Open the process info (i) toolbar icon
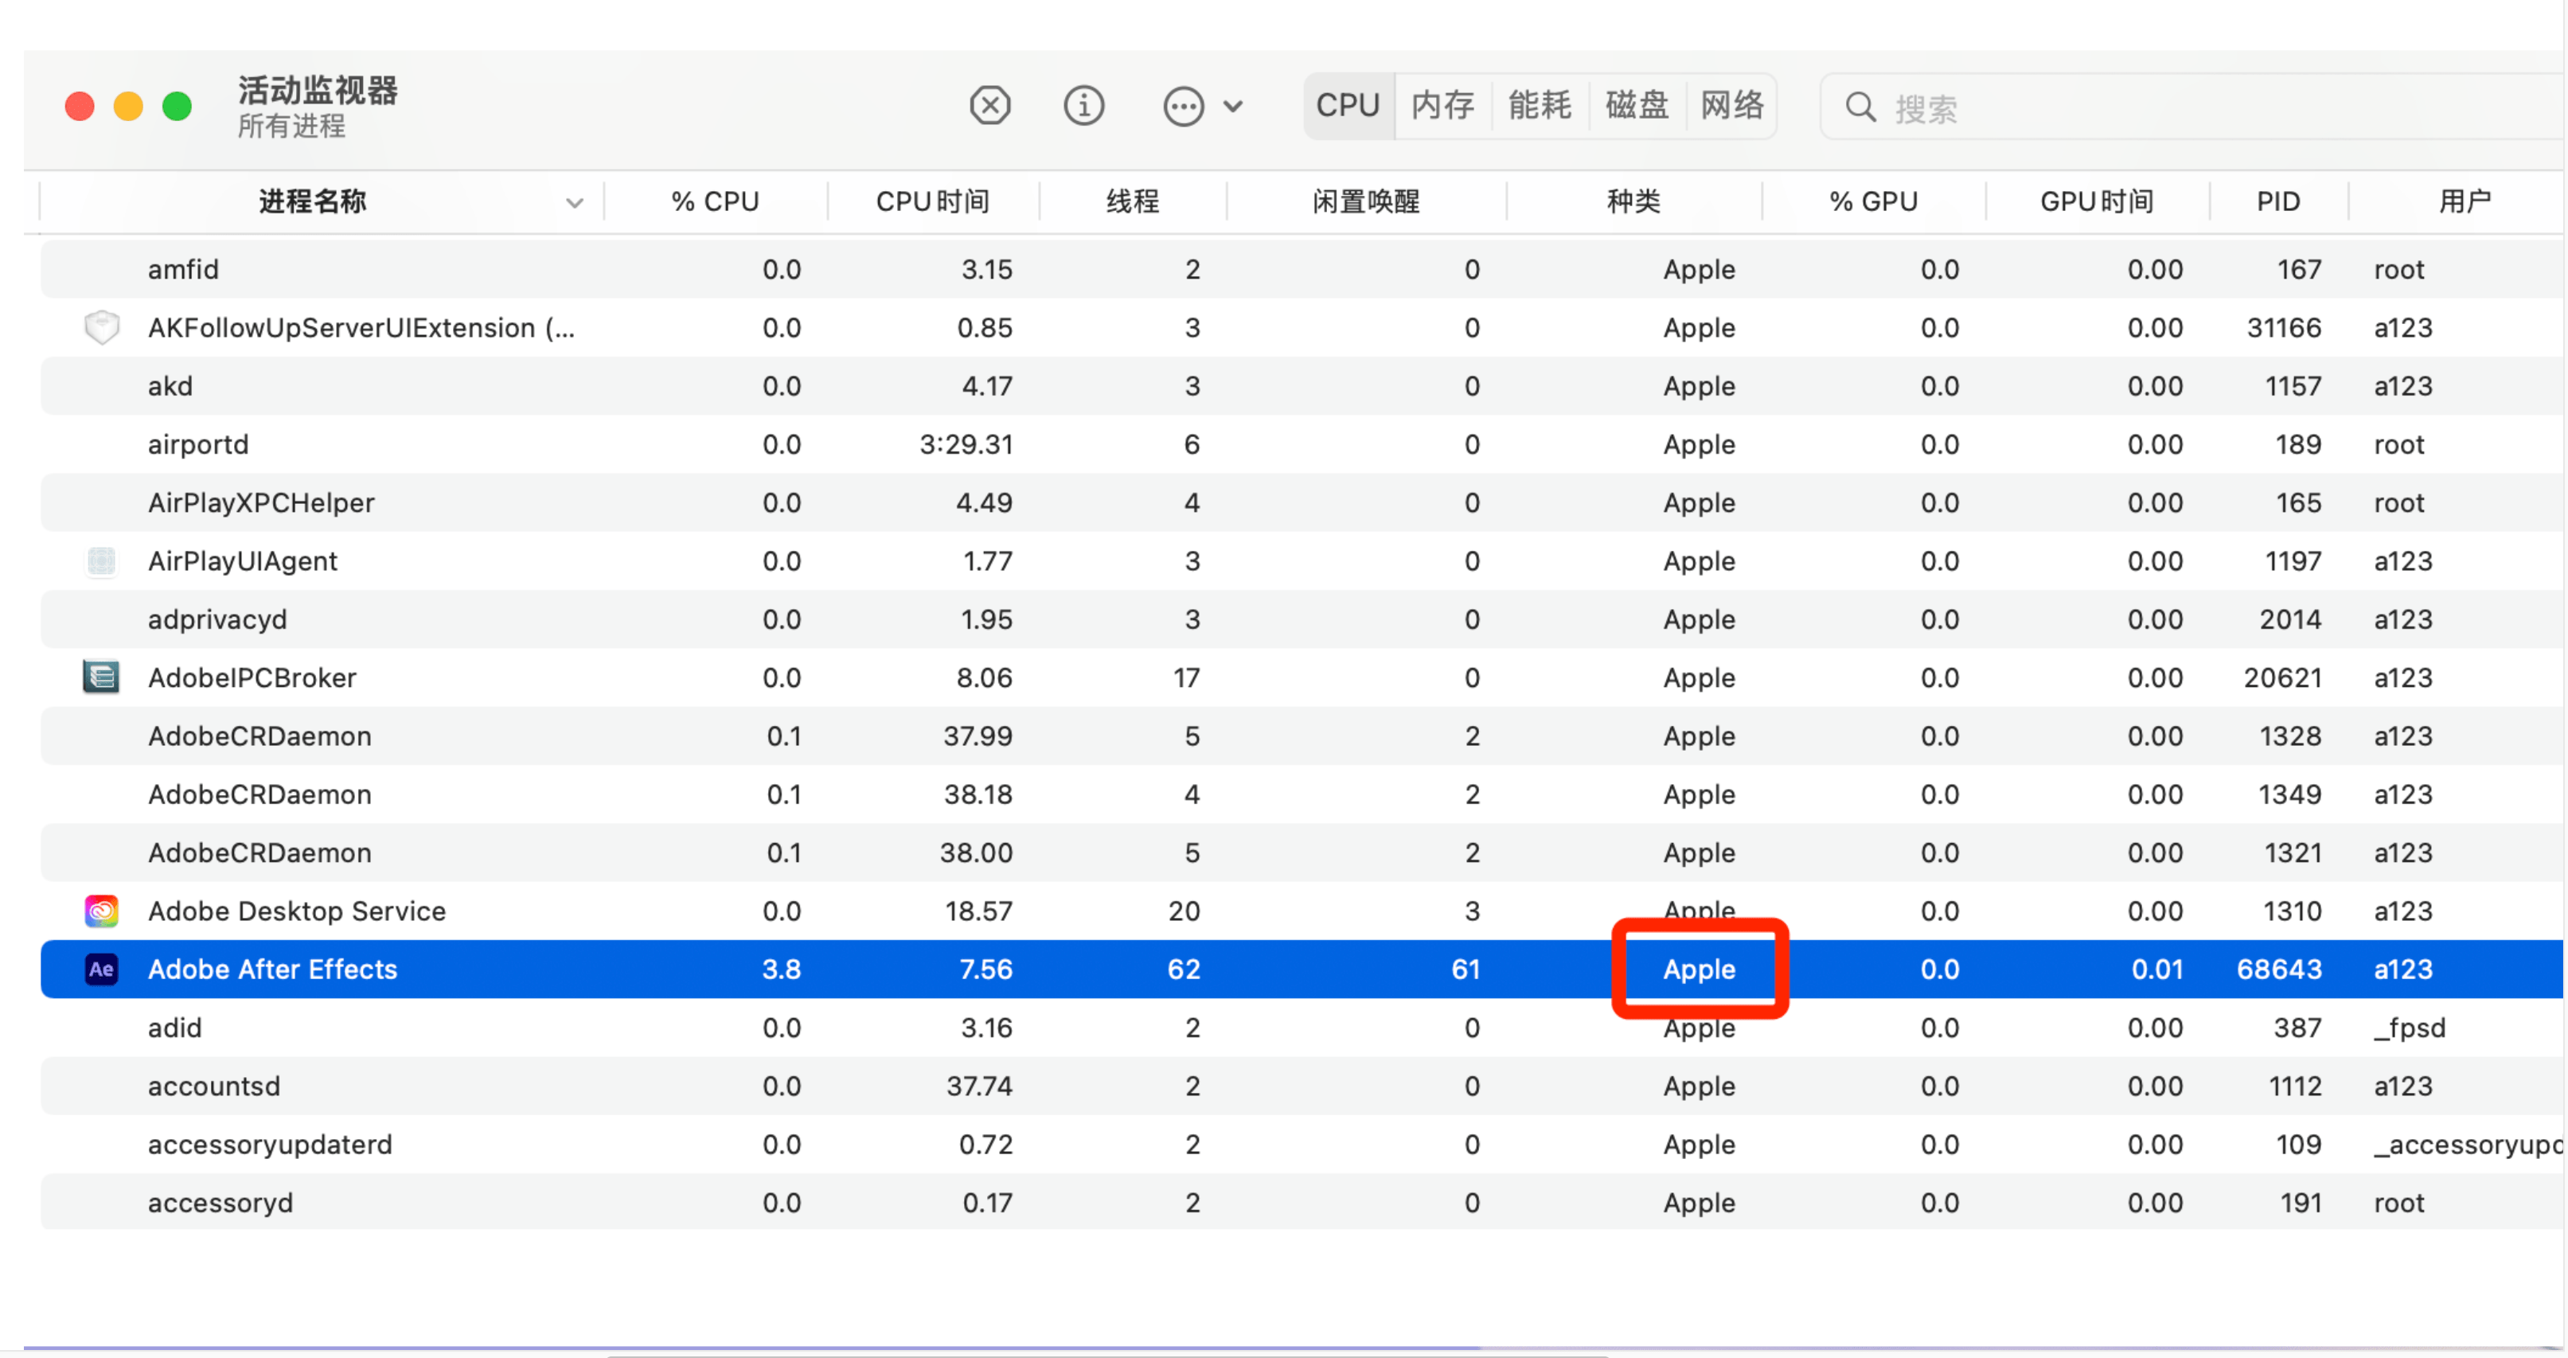The height and width of the screenshot is (1358, 2568). pyautogui.click(x=1083, y=106)
